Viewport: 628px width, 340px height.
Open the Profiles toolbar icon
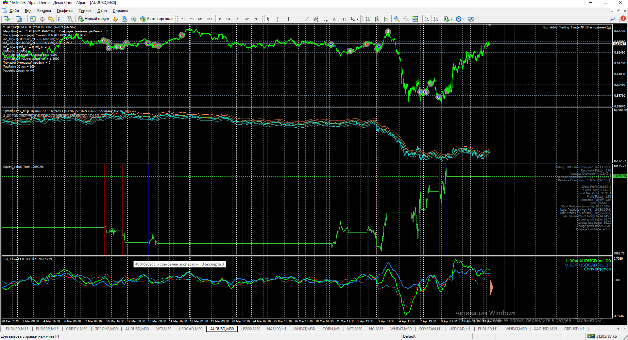pos(19,19)
